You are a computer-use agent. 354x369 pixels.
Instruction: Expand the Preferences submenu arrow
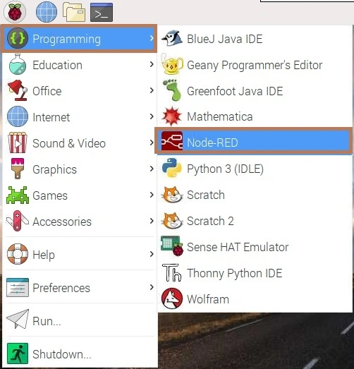(152, 287)
